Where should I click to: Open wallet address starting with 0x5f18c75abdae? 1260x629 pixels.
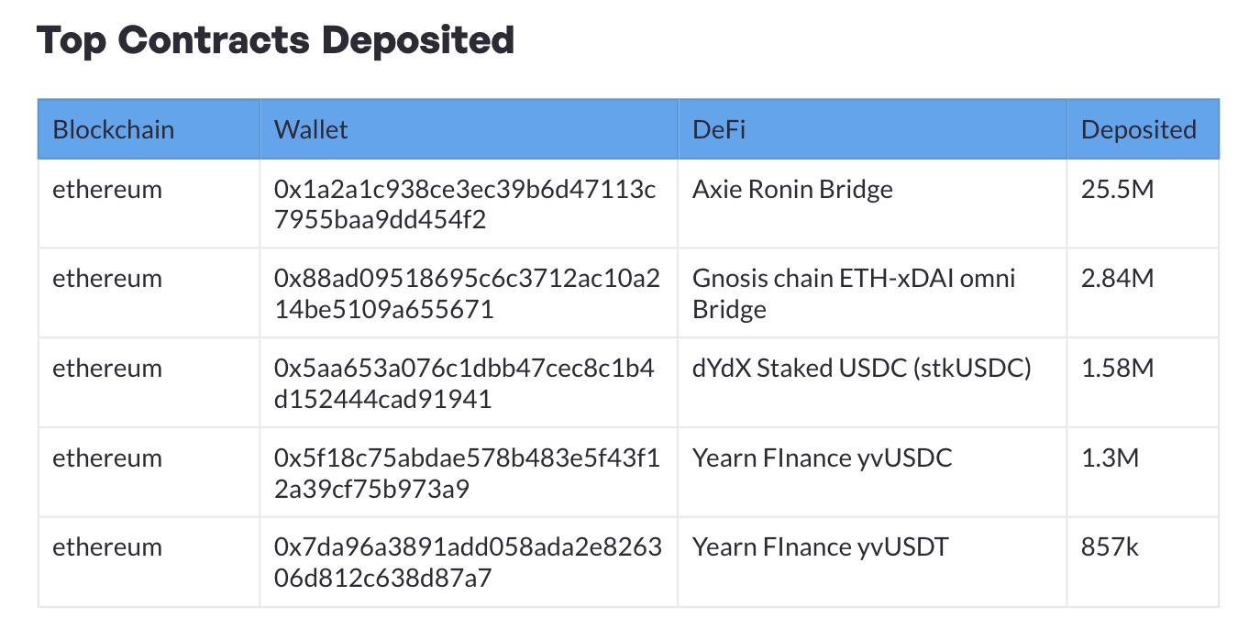tap(467, 473)
